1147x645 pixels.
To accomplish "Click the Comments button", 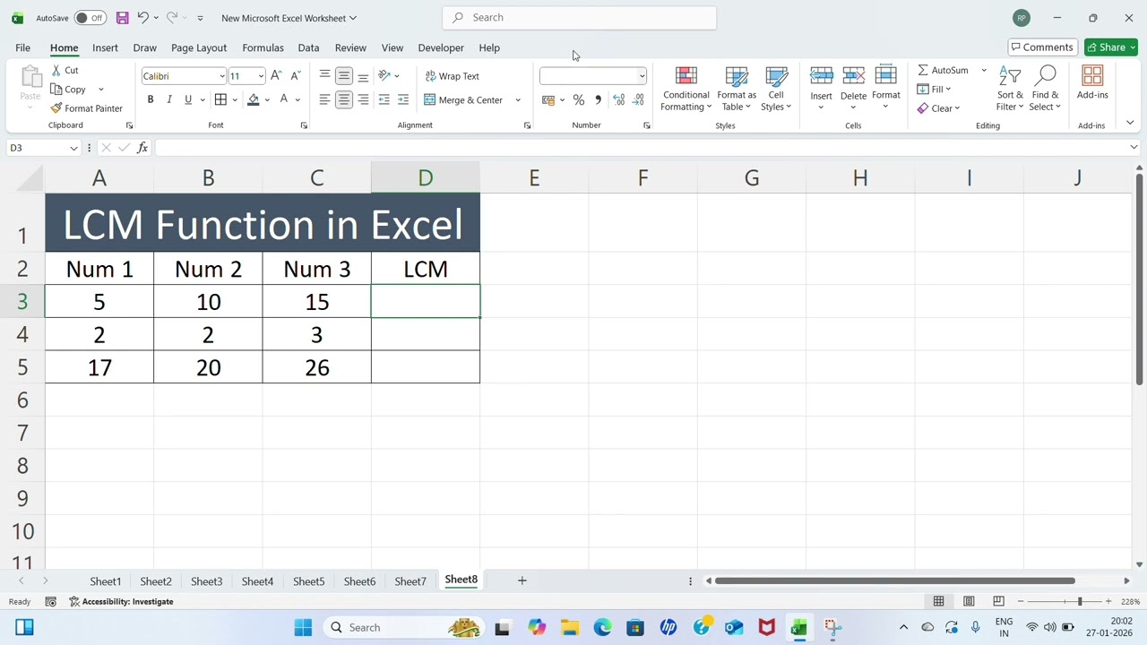I will pos(1041,47).
